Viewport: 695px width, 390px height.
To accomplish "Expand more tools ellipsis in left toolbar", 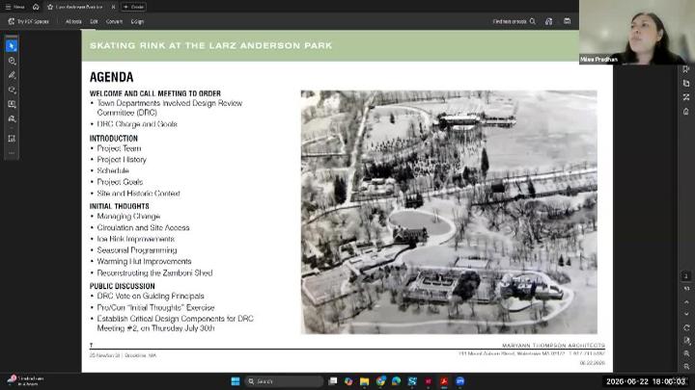I will 12,153.
